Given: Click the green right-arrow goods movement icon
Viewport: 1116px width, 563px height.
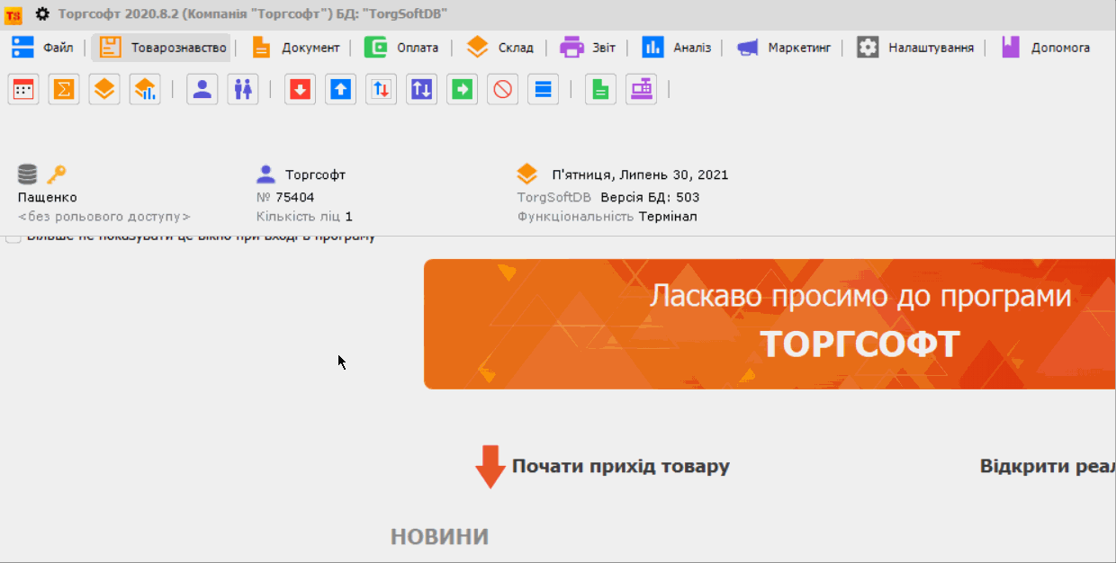Looking at the screenshot, I should (x=461, y=89).
